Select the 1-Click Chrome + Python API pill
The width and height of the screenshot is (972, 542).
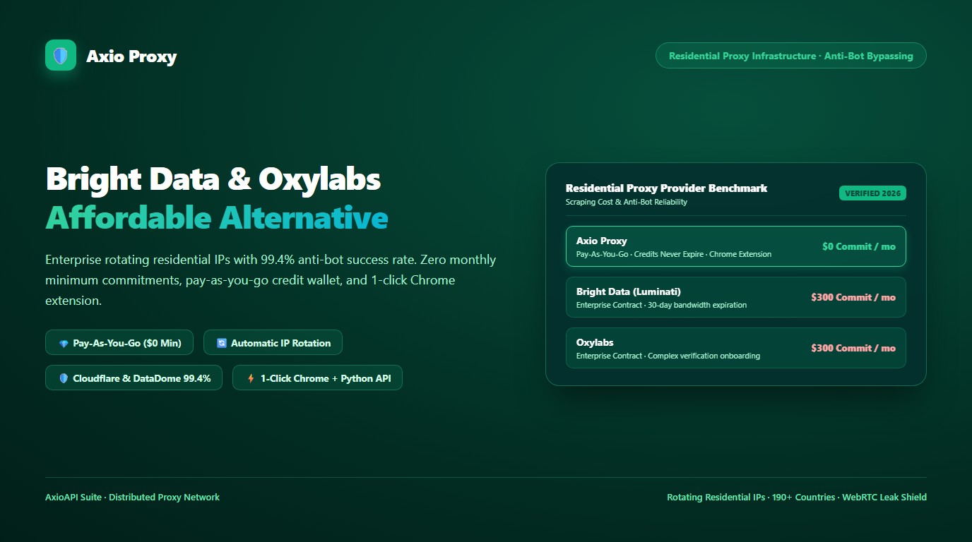tap(317, 378)
